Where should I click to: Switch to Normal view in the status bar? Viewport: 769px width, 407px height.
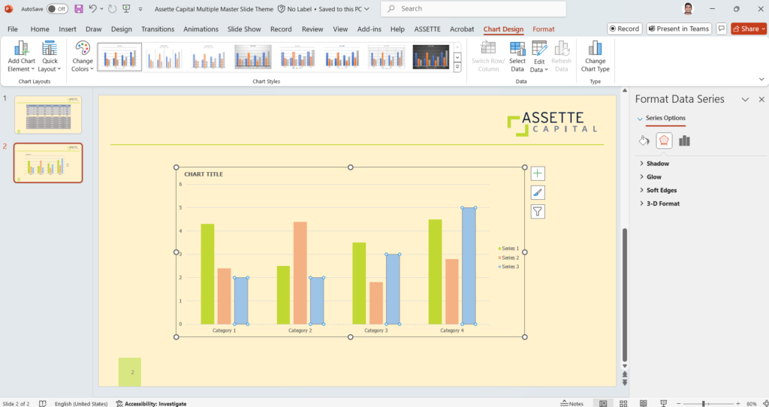[x=603, y=403]
